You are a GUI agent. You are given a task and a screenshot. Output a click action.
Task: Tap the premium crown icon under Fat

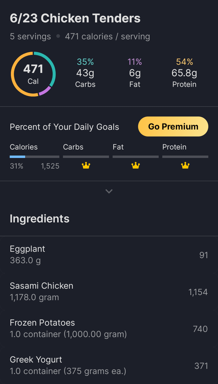(136, 166)
